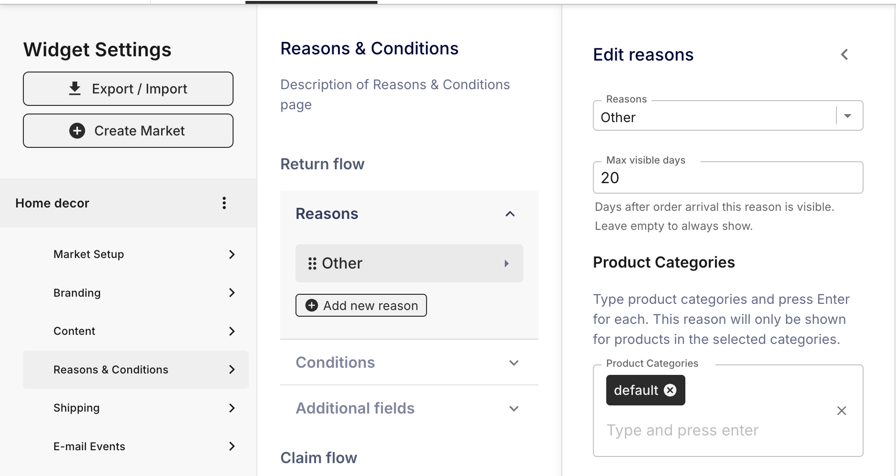Viewport: 896px width, 476px height.
Task: Click the back chevron beside Edit reasons
Action: [x=845, y=54]
